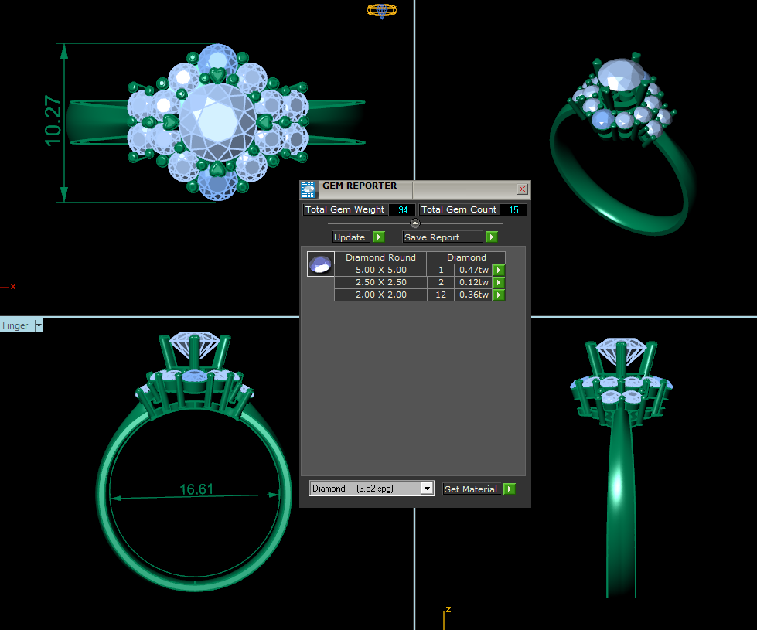Click the green arrow for 0.36tw row
This screenshot has height=630, width=757.
[x=499, y=295]
